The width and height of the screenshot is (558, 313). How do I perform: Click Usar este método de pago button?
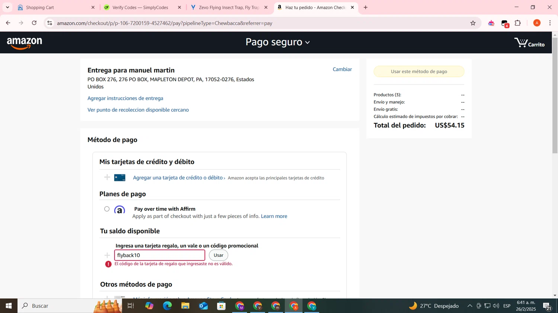pyautogui.click(x=419, y=71)
